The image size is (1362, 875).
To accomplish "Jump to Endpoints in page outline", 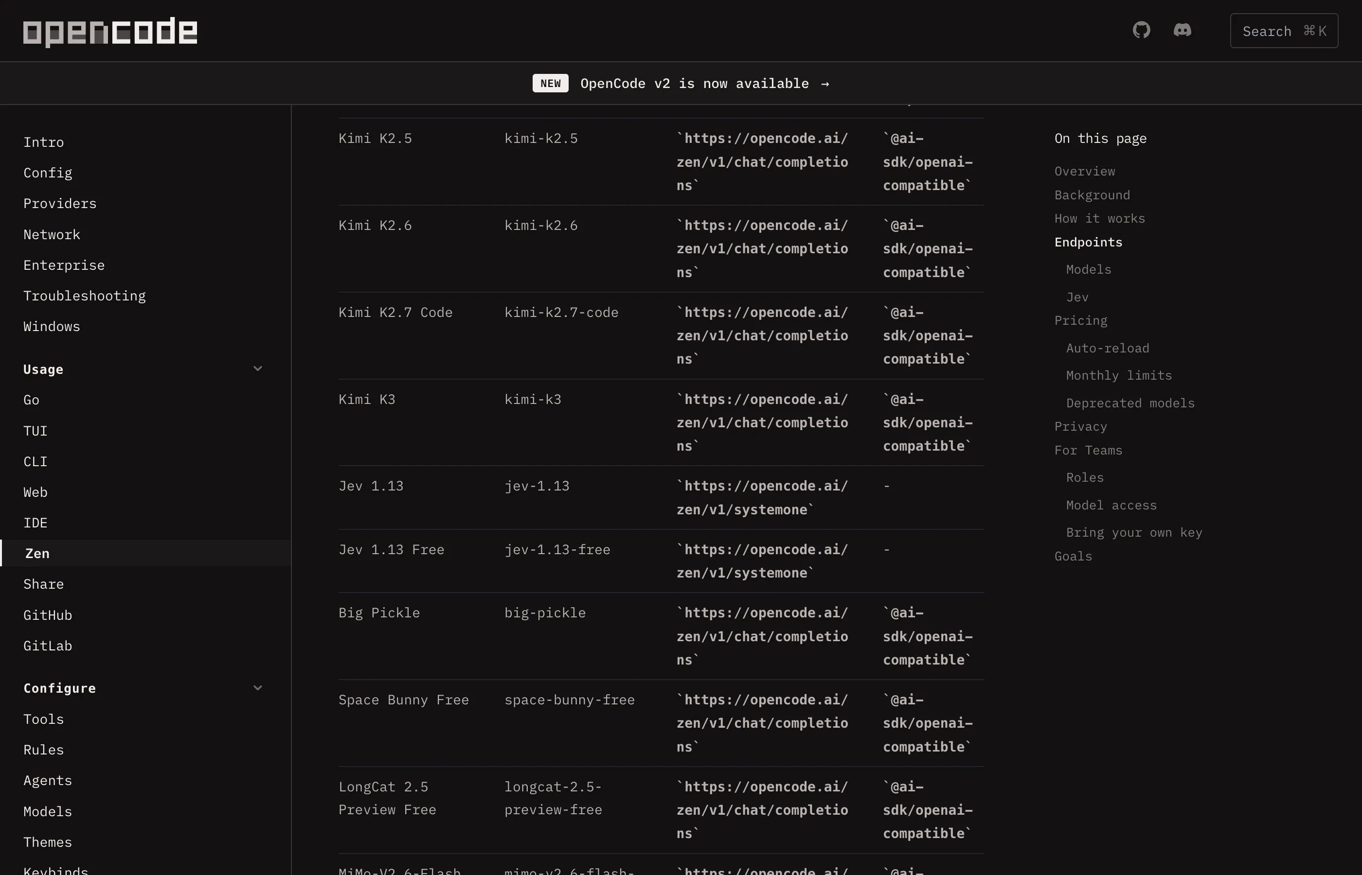I will point(1088,242).
